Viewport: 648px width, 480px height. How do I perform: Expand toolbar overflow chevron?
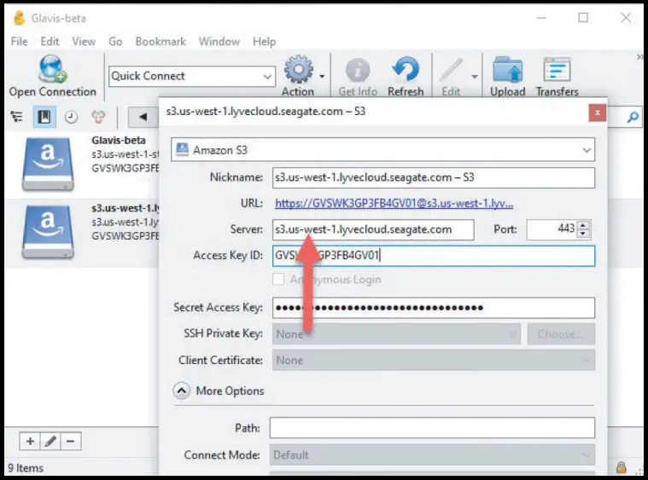(640, 57)
